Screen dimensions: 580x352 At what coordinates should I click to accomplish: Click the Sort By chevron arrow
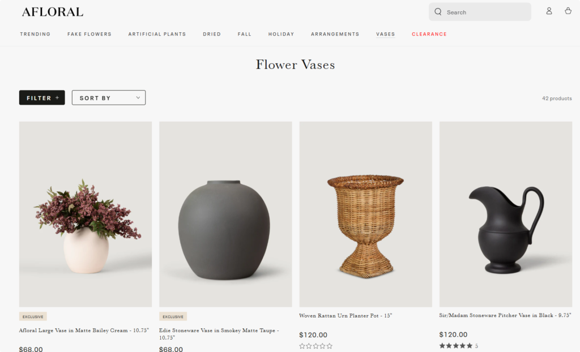click(138, 97)
